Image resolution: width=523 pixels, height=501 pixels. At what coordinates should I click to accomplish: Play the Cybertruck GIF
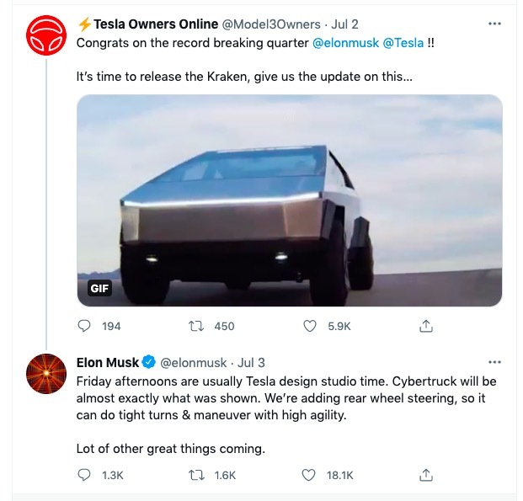click(289, 200)
